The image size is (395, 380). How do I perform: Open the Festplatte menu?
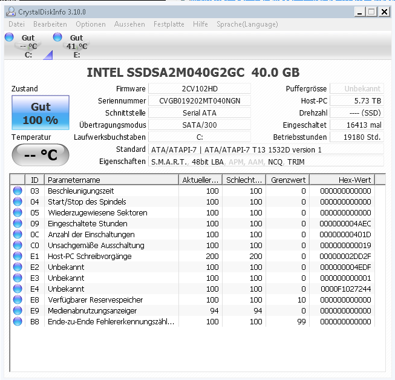[169, 24]
